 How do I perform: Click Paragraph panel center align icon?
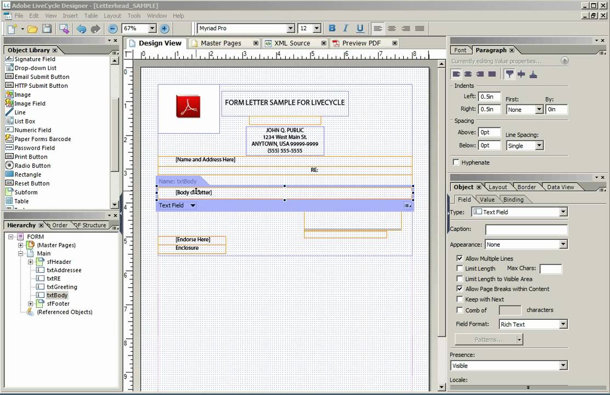468,74
